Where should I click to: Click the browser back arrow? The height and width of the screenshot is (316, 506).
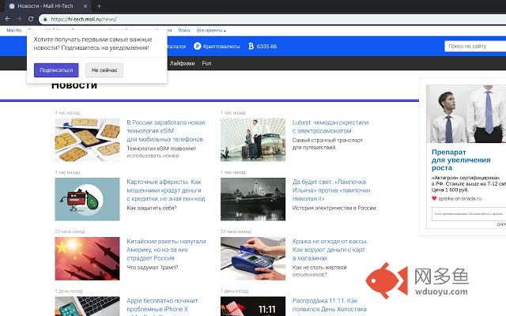[x=7, y=19]
